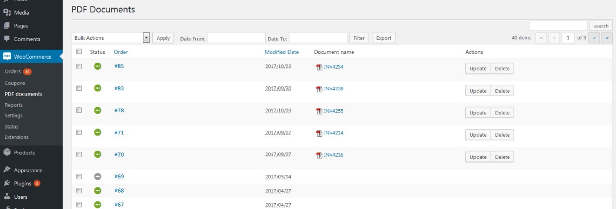The image size is (616, 209).
Task: Open WooCommerce Settings submenu item
Action: (14, 116)
